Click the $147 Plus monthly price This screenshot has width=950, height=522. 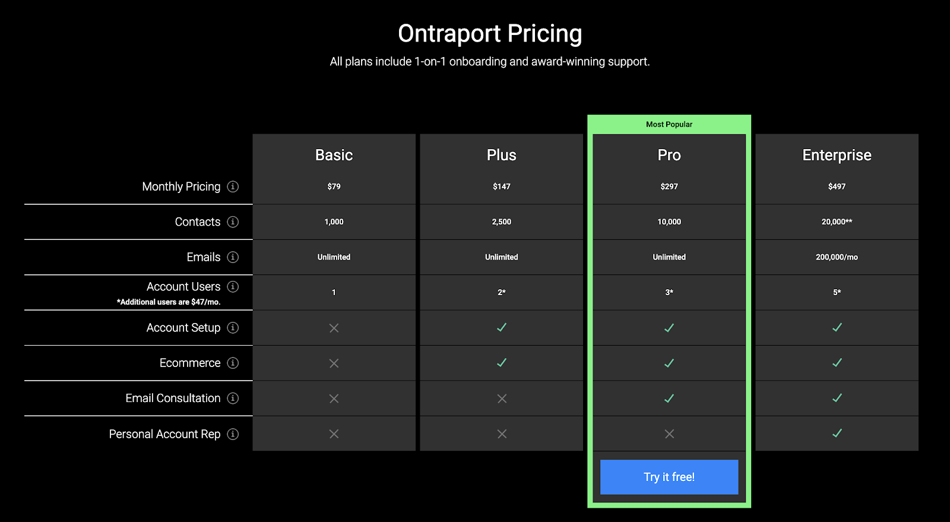point(502,186)
